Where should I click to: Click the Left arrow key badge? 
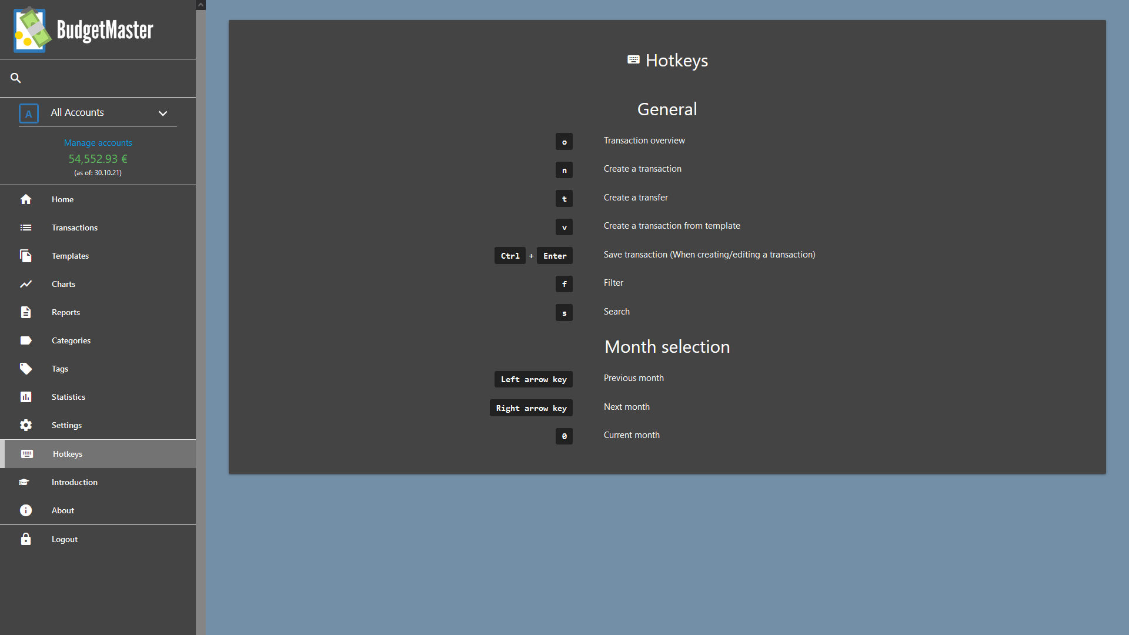[x=533, y=379]
